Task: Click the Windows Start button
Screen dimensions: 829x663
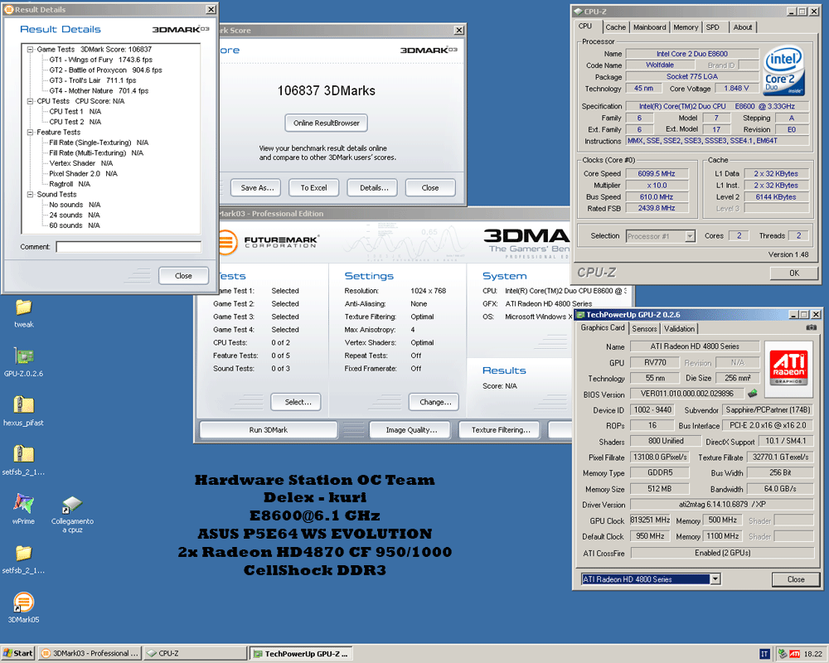Action: [18, 654]
